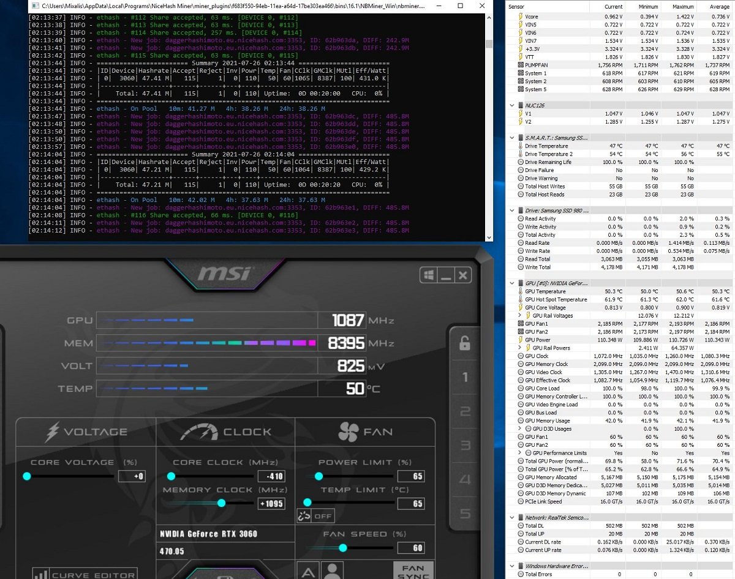Click the Drive Temperature thermometer icon
Screen dimensions: 735x579
[521, 146]
